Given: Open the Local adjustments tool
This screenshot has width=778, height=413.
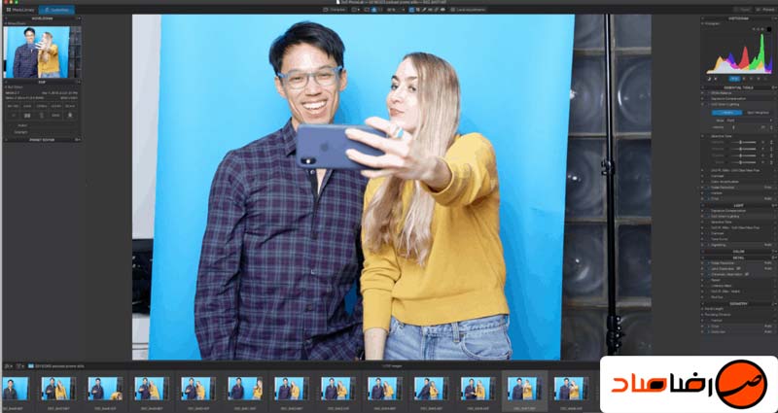Looking at the screenshot, I should [469, 10].
